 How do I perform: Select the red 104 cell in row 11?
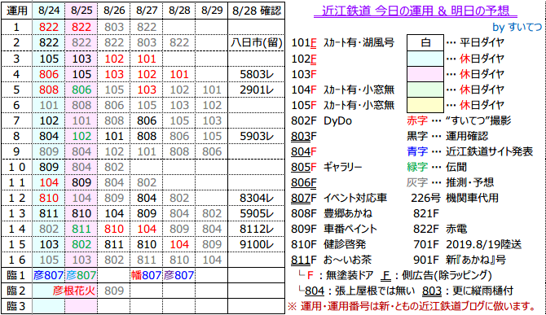(49, 182)
